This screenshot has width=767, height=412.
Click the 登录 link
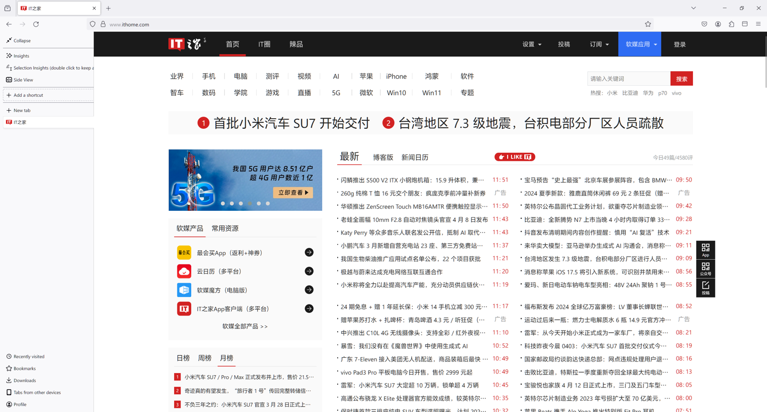[680, 44]
